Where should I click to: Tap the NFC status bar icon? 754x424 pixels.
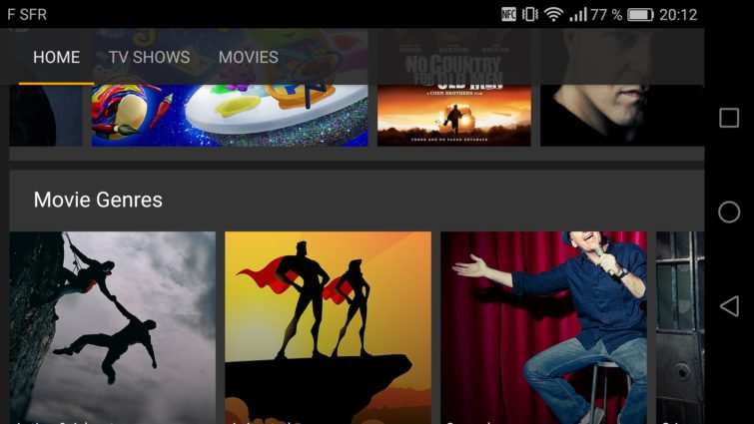pyautogui.click(x=508, y=14)
